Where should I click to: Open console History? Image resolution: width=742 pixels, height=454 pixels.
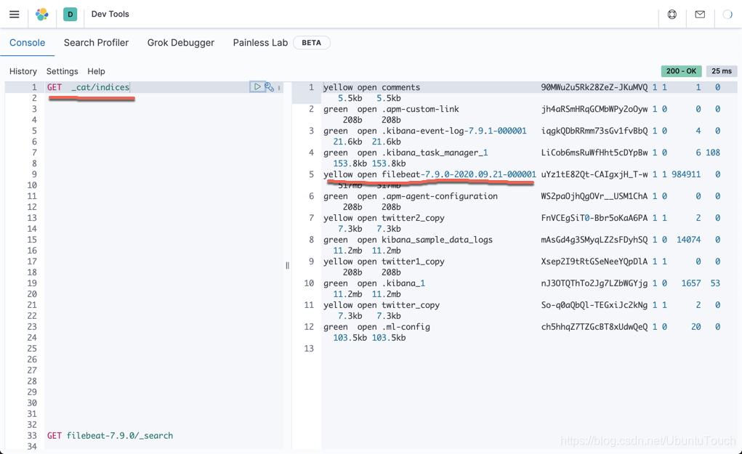(23, 71)
